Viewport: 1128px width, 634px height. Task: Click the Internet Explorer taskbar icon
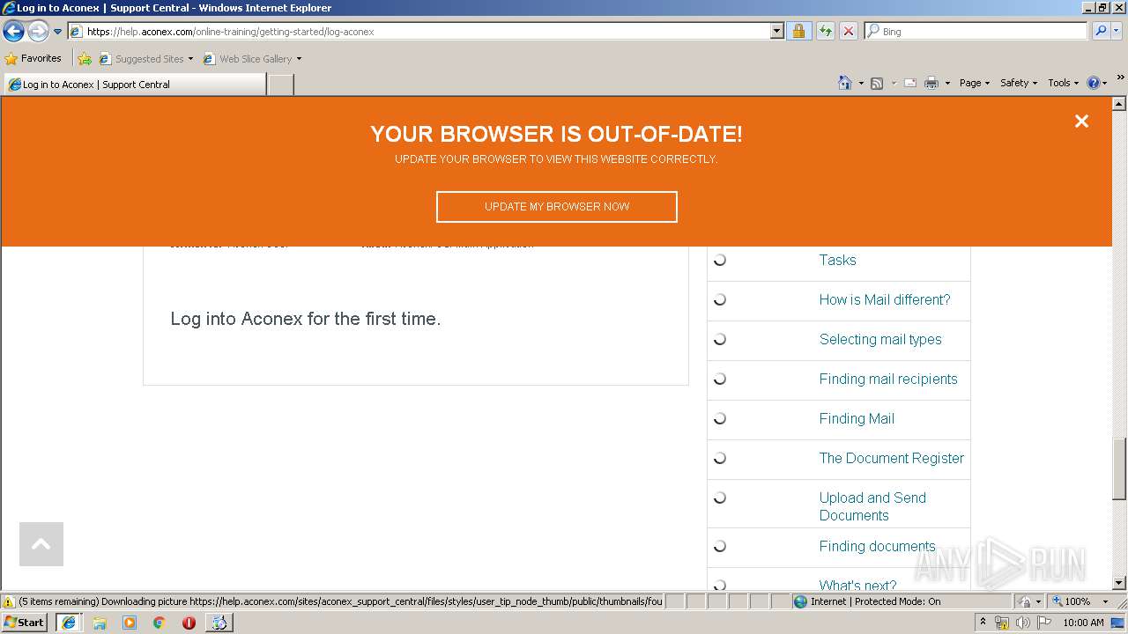69,622
